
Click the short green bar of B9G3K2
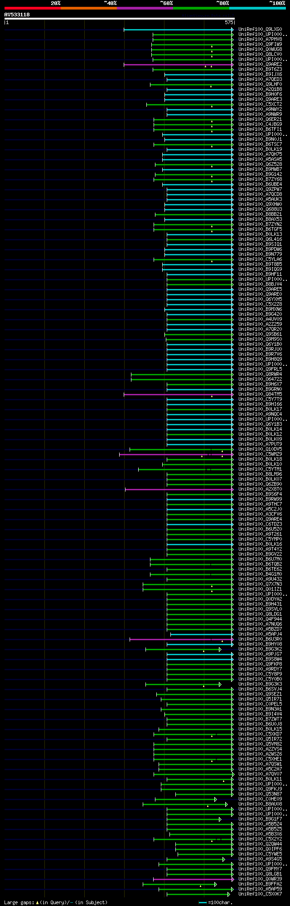point(183,649)
